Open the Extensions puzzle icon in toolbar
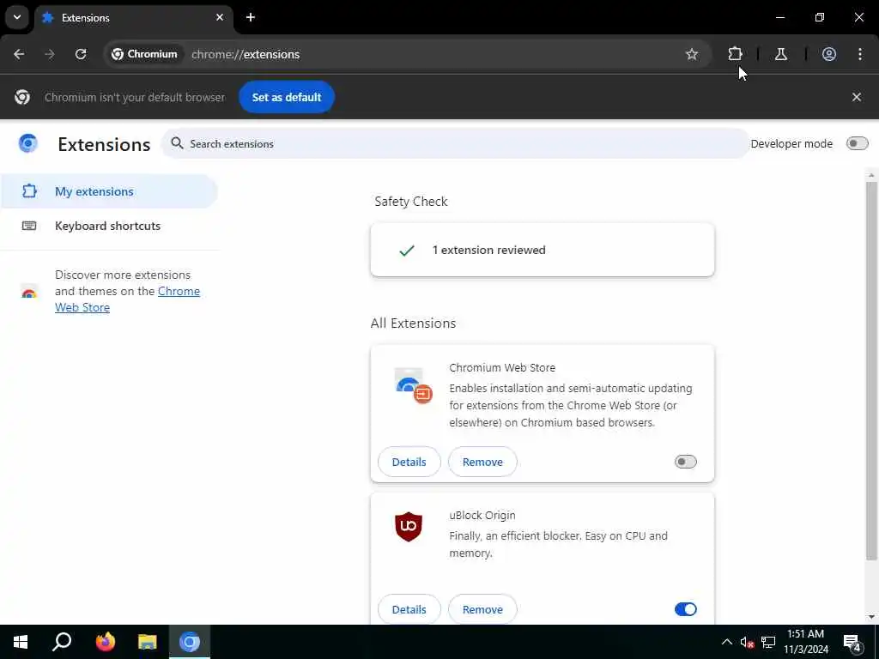Viewport: 879px width, 659px height. point(735,54)
